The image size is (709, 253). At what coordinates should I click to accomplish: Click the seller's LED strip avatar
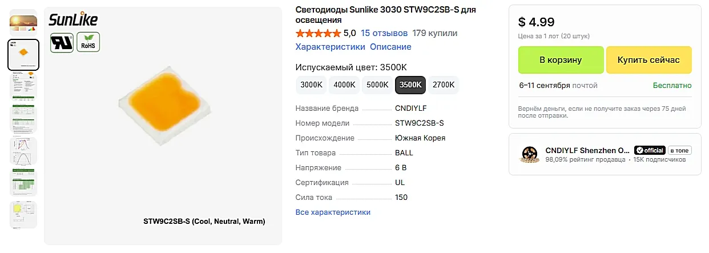529,155
